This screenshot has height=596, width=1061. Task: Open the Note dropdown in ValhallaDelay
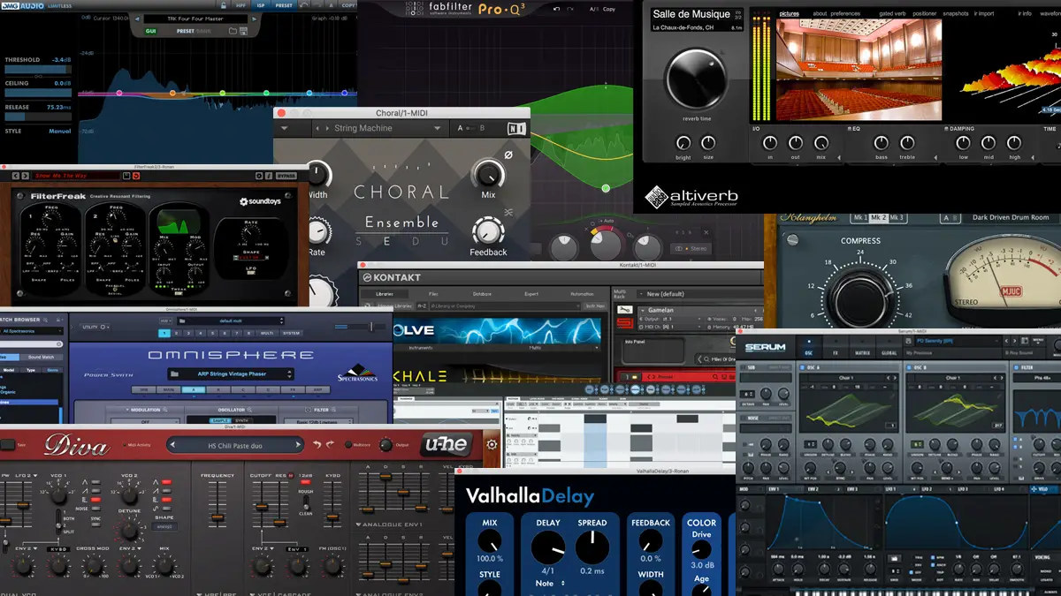[550, 583]
